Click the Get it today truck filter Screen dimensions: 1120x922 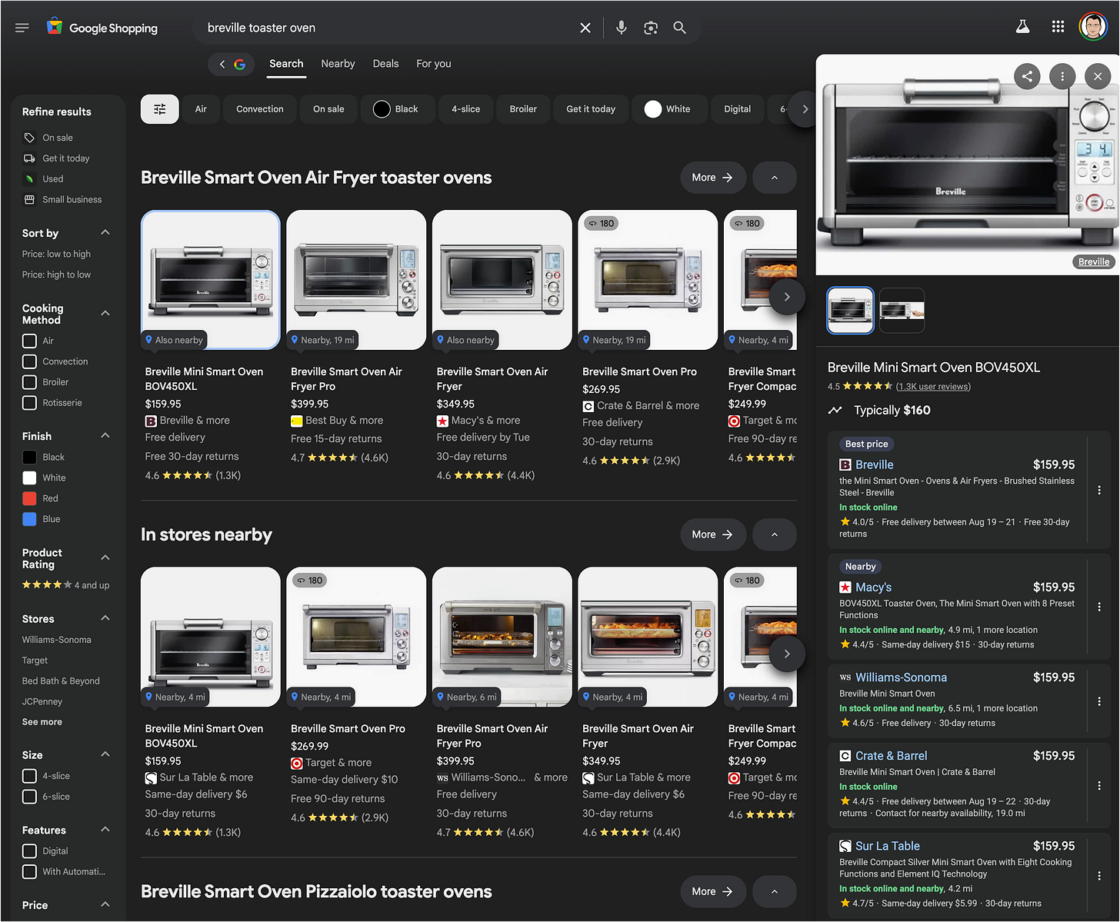point(57,158)
